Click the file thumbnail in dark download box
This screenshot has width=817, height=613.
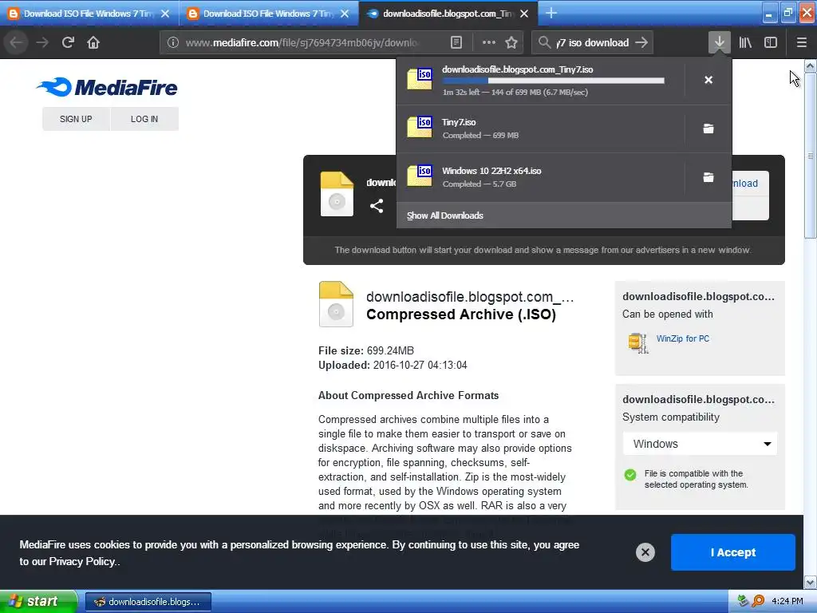(337, 194)
